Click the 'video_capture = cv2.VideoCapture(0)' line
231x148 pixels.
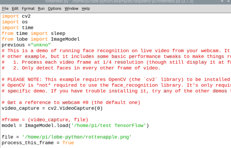tap(52, 108)
